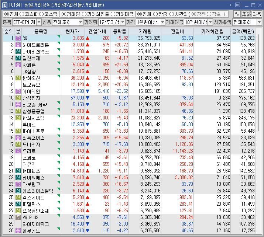Select the 전체 market radio button
This screenshot has width=264, height=237.
tap(7, 14)
